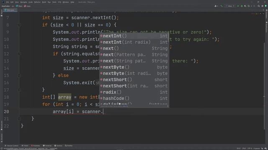The image size is (268, 150).
Task: Click the Run (green play) icon
Action: 238,6
